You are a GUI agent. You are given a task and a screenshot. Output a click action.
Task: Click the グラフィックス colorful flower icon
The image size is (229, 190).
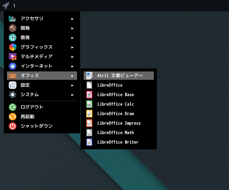(x=13, y=47)
